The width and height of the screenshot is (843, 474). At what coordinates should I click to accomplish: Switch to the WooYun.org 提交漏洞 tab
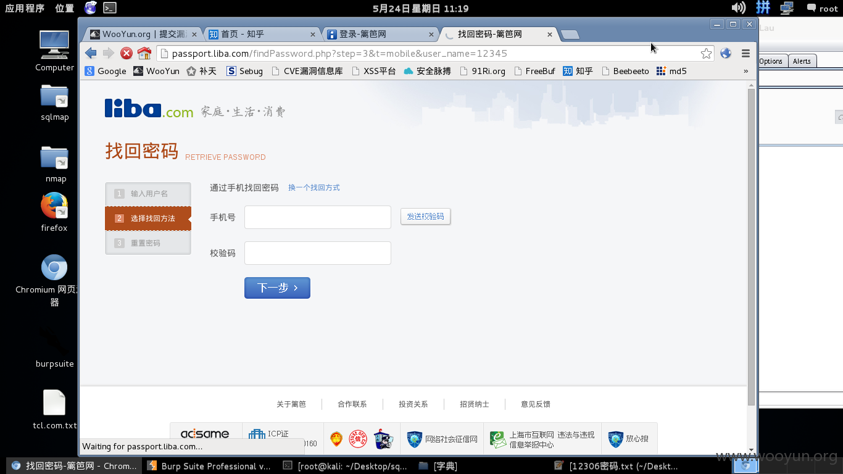144,35
